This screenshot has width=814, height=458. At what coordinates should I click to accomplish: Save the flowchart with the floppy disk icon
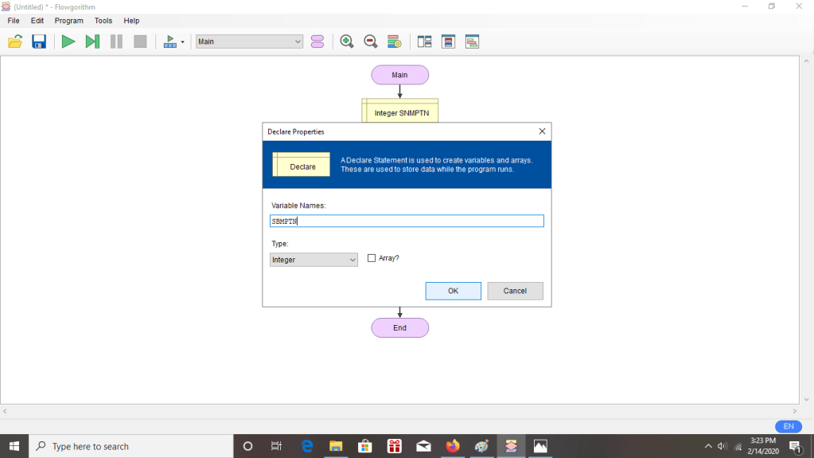pos(39,41)
